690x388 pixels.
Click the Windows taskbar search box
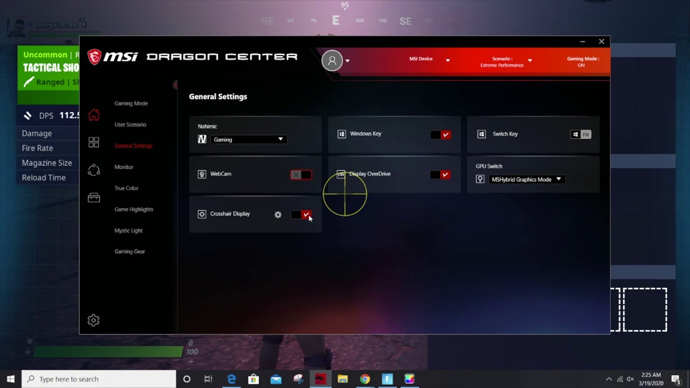(x=99, y=379)
